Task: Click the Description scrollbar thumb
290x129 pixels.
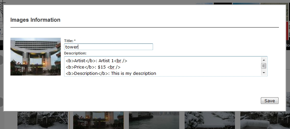Action: [x=264, y=66]
